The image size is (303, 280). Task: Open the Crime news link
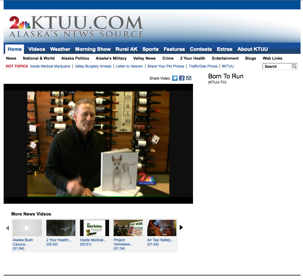point(168,58)
